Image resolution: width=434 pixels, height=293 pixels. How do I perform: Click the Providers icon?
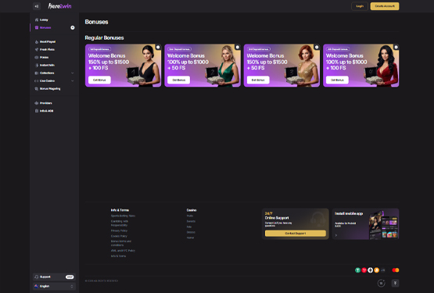tap(37, 103)
